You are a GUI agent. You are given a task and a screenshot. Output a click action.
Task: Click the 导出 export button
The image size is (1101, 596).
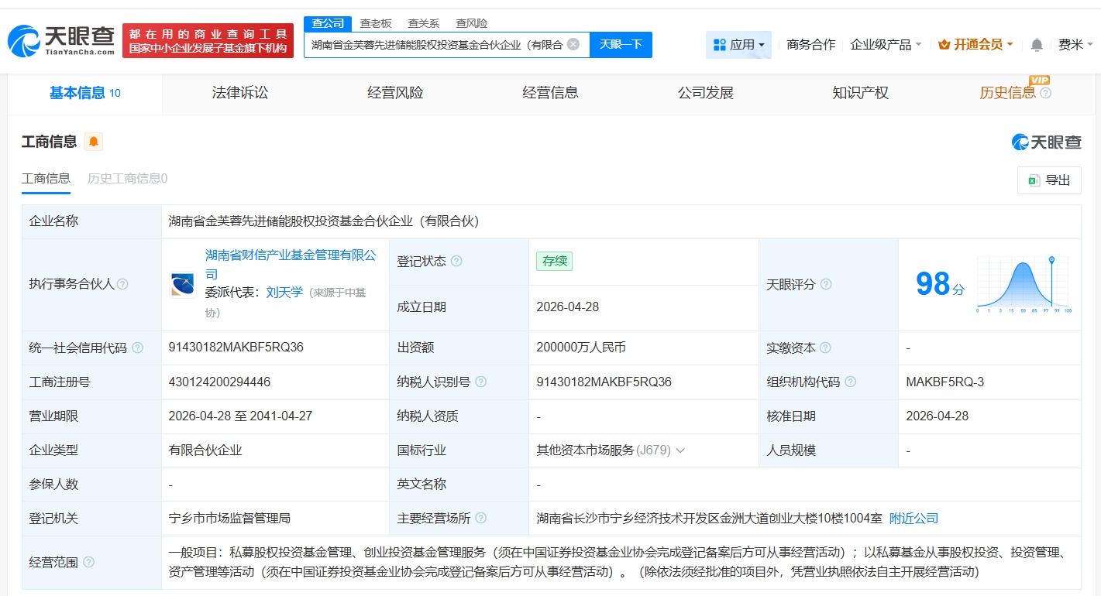pos(1049,180)
